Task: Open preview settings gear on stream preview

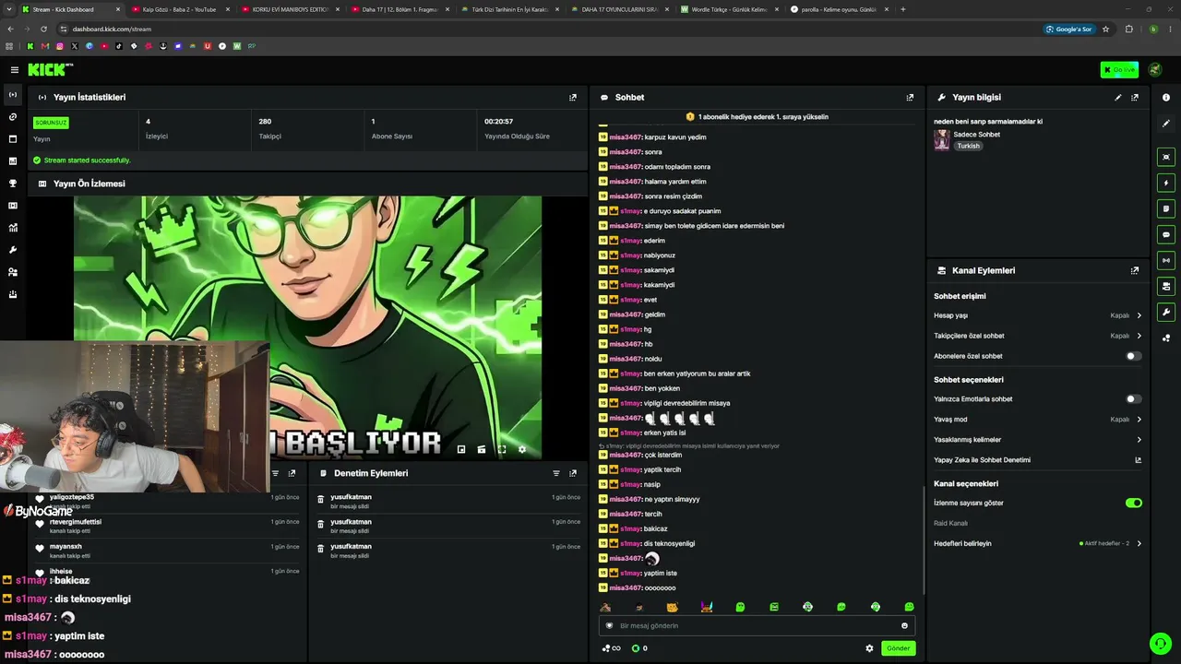Action: coord(522,449)
